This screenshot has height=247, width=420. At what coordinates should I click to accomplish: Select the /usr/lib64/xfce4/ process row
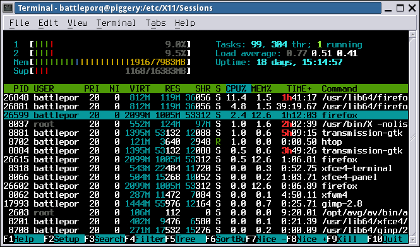[206, 221]
